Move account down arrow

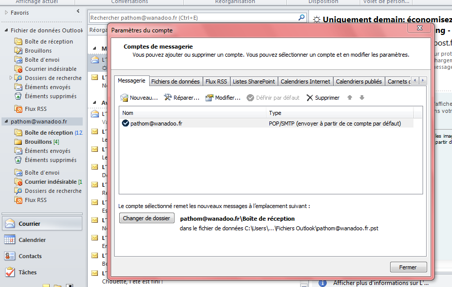(362, 98)
